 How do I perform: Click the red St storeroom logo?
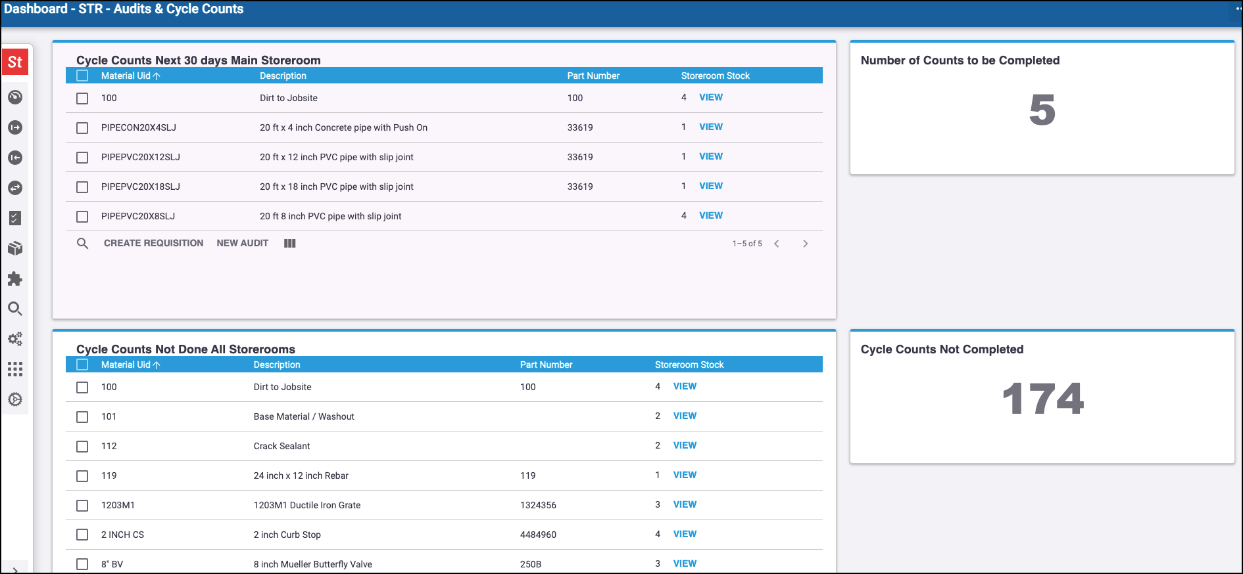click(x=15, y=62)
